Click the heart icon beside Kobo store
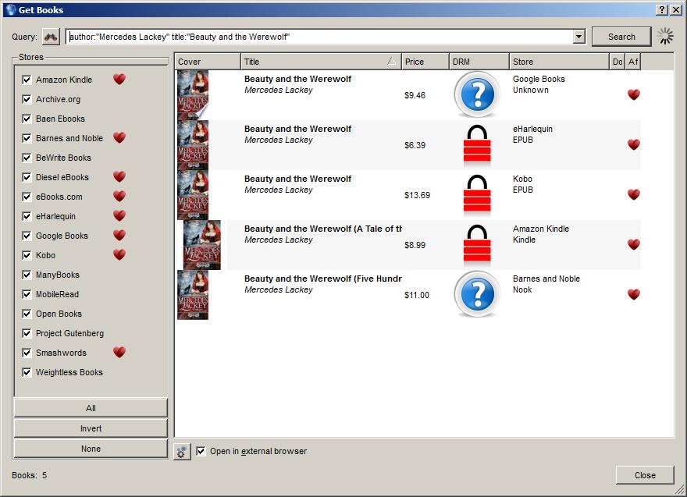 point(119,255)
